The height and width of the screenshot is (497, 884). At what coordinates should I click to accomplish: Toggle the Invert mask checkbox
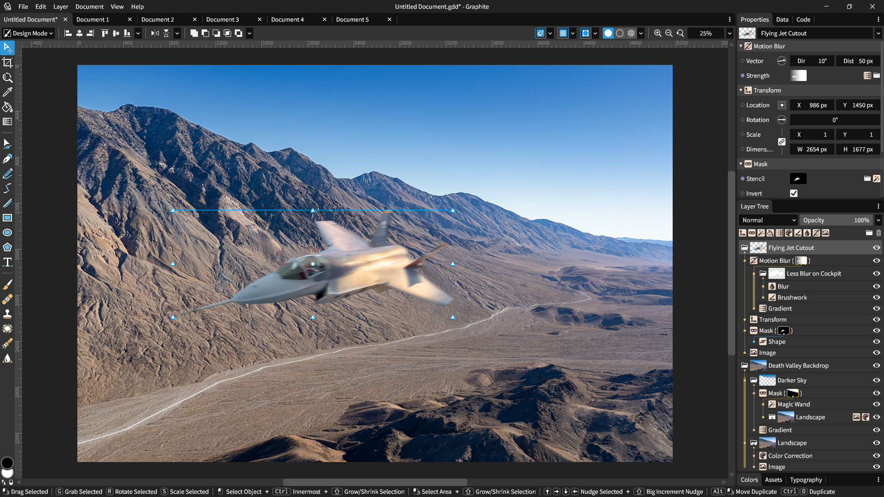[793, 193]
